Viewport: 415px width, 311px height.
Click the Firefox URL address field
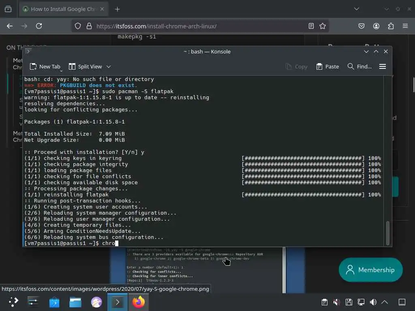201,26
